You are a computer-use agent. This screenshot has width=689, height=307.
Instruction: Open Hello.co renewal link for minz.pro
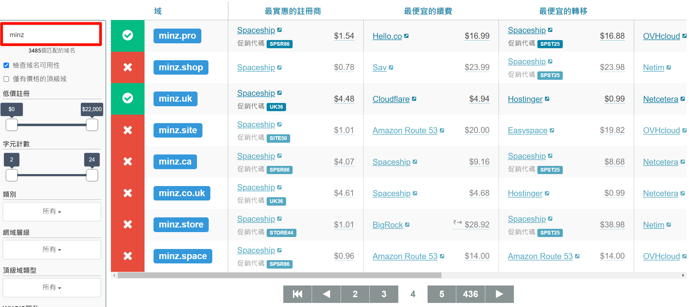point(387,36)
